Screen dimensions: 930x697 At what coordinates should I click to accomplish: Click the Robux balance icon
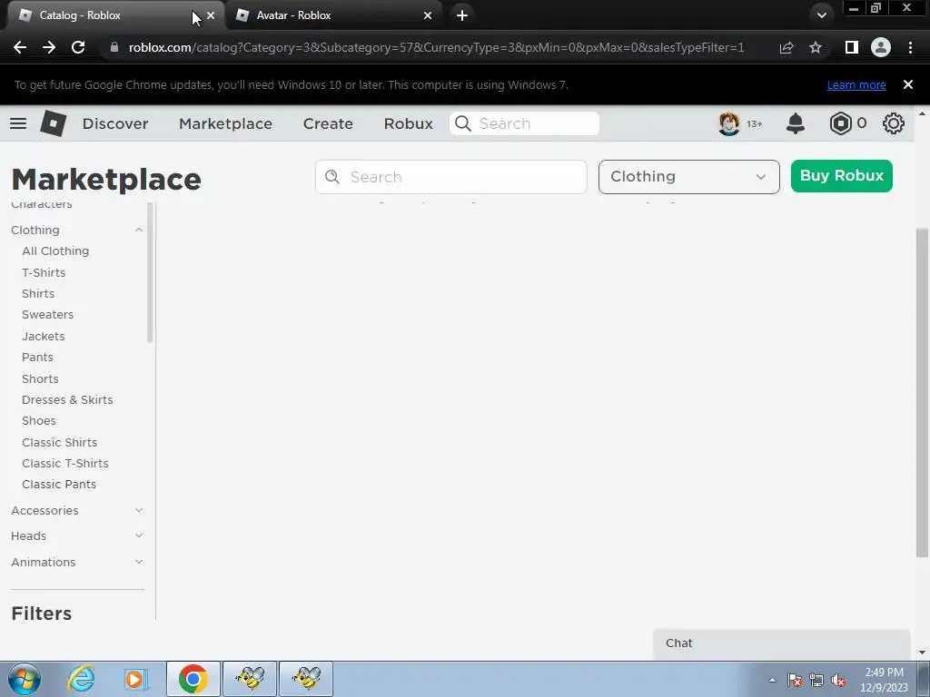click(x=840, y=123)
